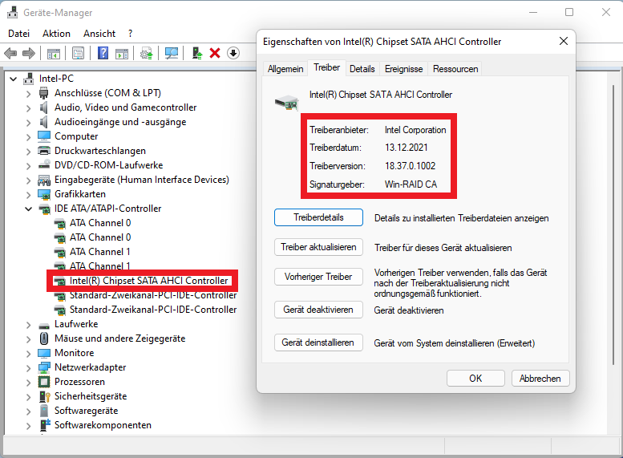Click the Disable device down-arrow icon
Screen dimensions: 623x458
pyautogui.click(x=233, y=53)
